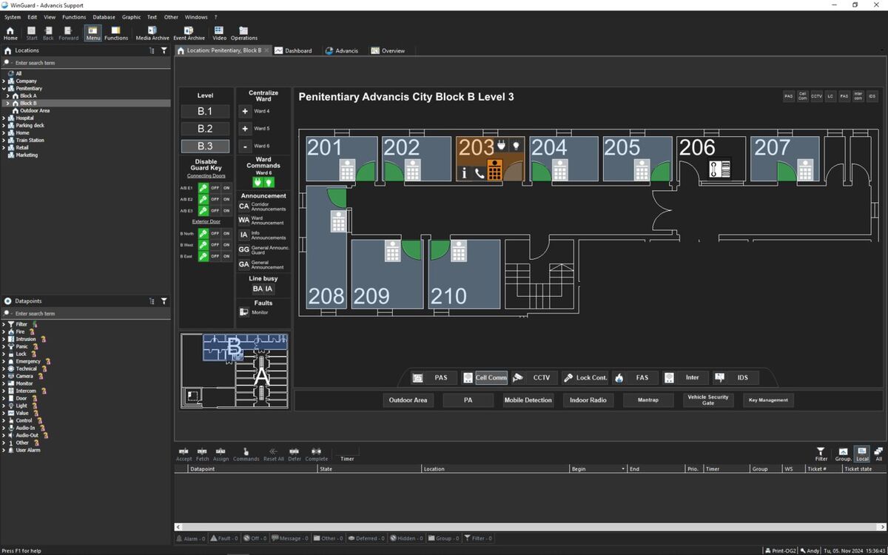Viewport: 888px width, 555px height.
Task: Click the Mobile Detection button
Action: tap(528, 400)
